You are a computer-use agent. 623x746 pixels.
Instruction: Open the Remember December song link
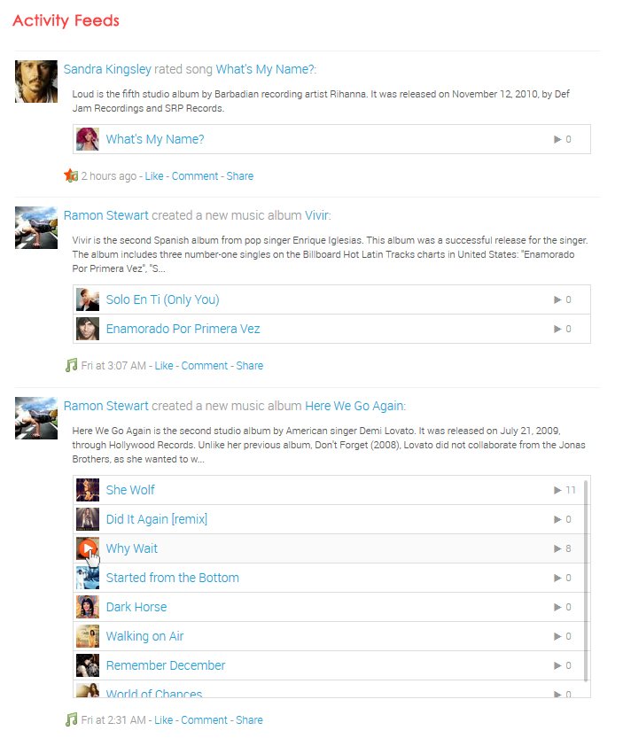coord(166,665)
